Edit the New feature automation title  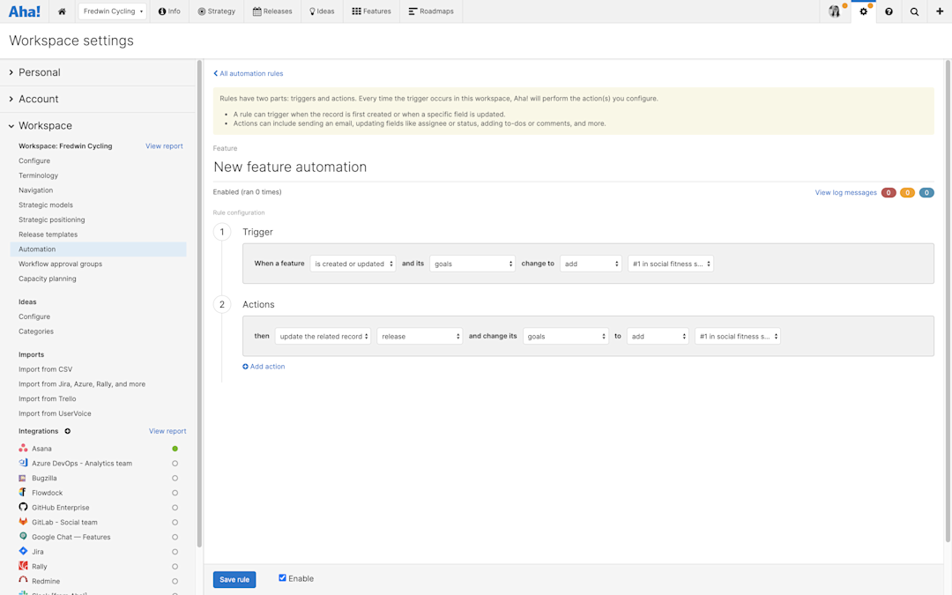click(x=290, y=167)
